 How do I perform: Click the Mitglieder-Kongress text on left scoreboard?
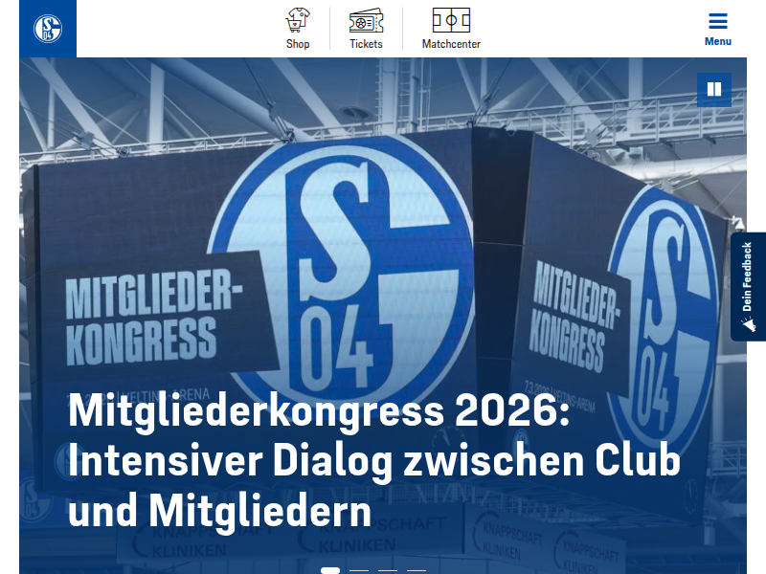tap(153, 318)
